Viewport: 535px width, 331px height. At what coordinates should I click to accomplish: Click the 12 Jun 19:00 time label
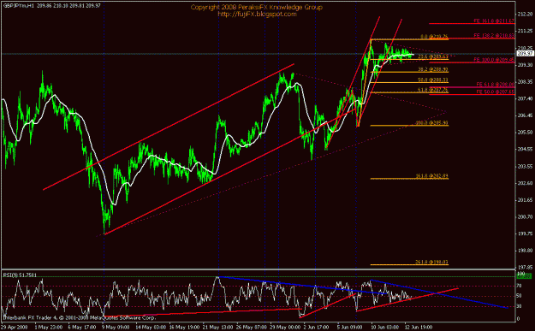419,328
